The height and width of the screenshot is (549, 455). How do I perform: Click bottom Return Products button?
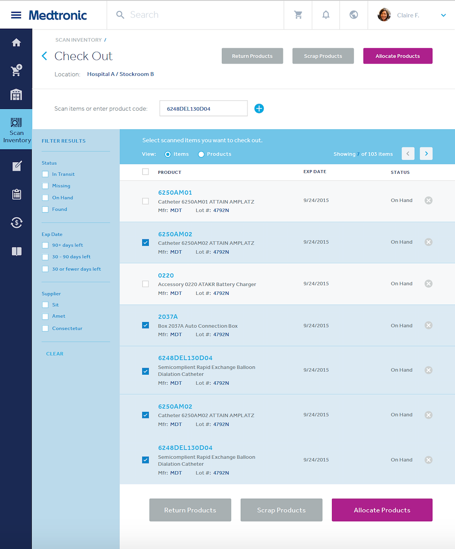coord(190,510)
